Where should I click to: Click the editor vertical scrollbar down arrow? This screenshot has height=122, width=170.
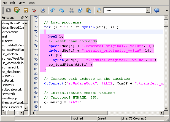pyautogui.click(x=166, y=108)
